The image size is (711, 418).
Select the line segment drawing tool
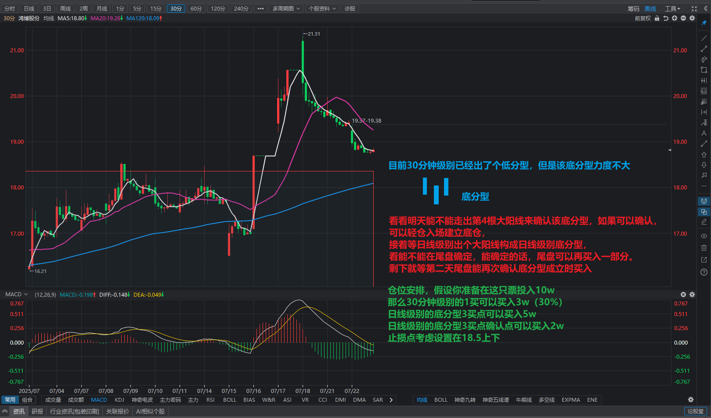704,49
